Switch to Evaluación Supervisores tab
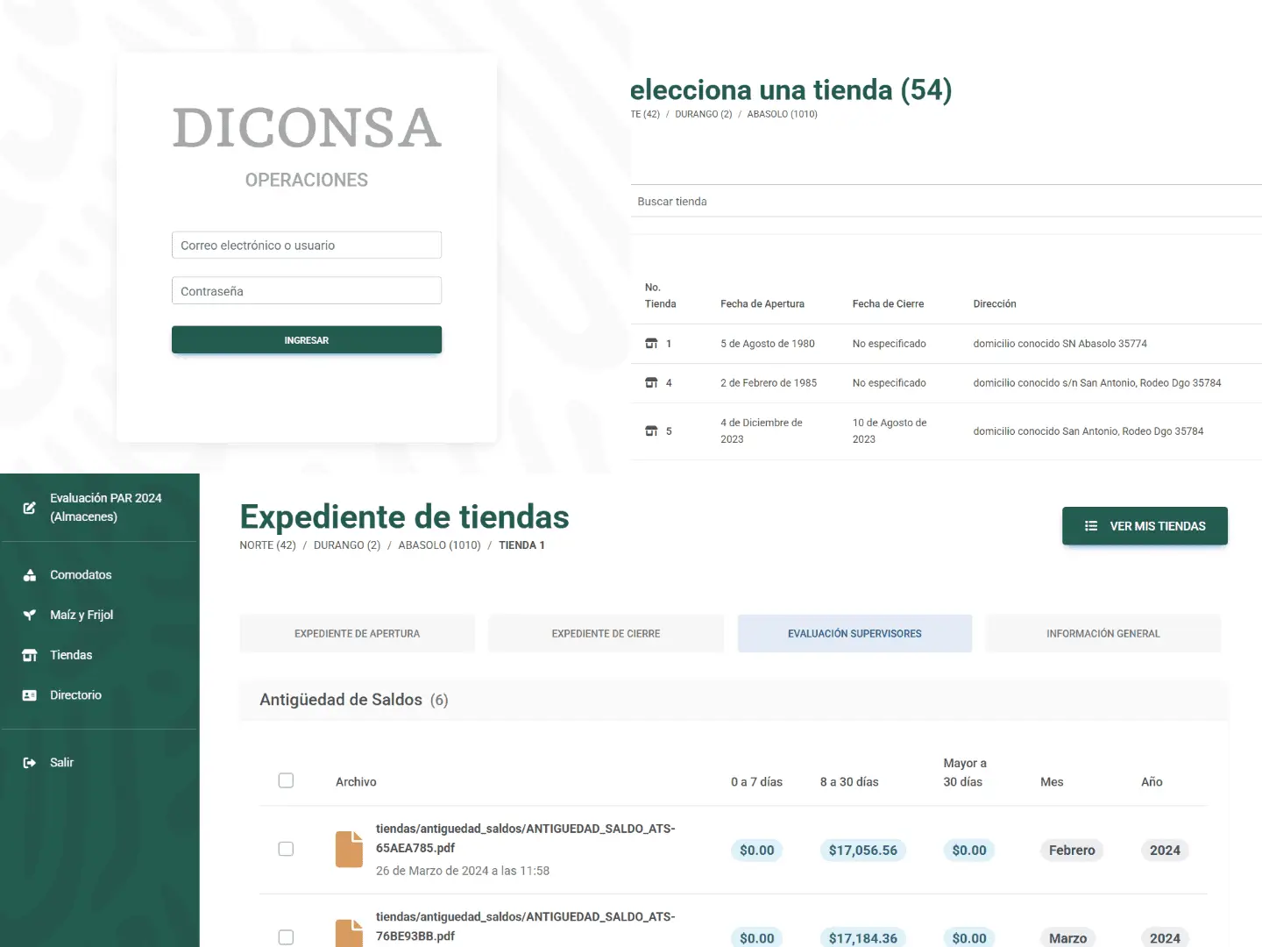This screenshot has height=947, width=1262. [x=854, y=634]
